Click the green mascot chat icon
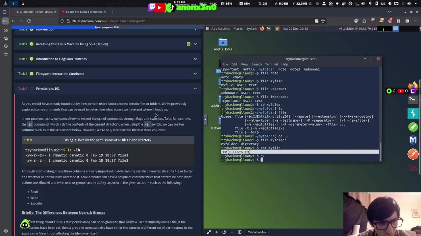The image size is (421, 236). tap(25, 224)
